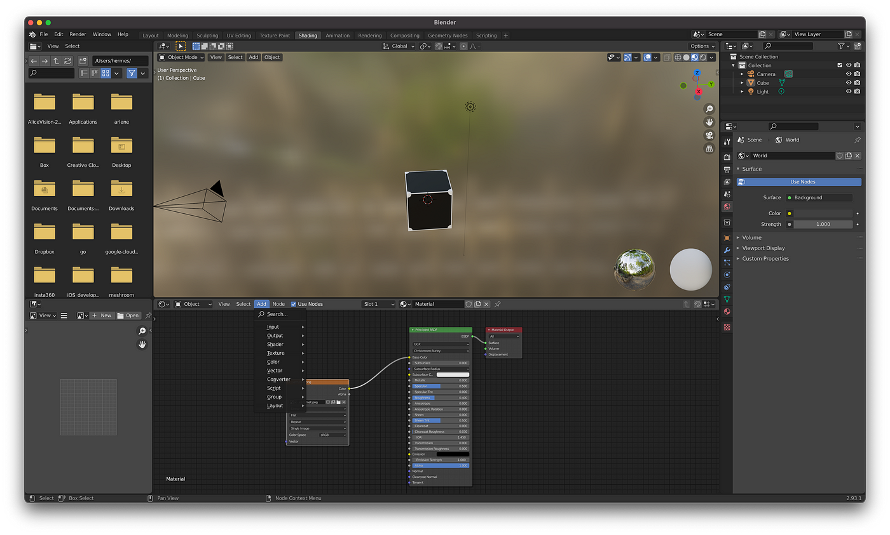Click the viewport zoom magnifier gizmo

709,109
